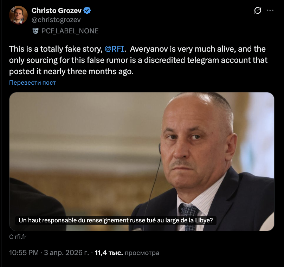Click the blue verified badge
This screenshot has height=267, width=284.
87,11
